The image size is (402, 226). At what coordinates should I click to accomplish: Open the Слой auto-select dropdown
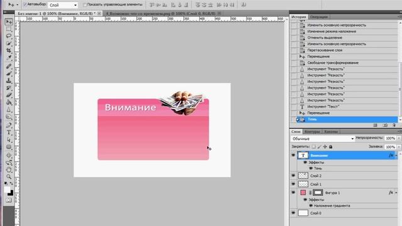63,5
